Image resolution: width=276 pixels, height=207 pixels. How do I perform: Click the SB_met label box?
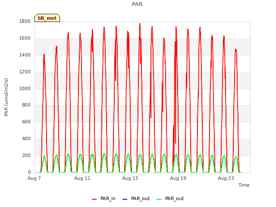(47, 18)
